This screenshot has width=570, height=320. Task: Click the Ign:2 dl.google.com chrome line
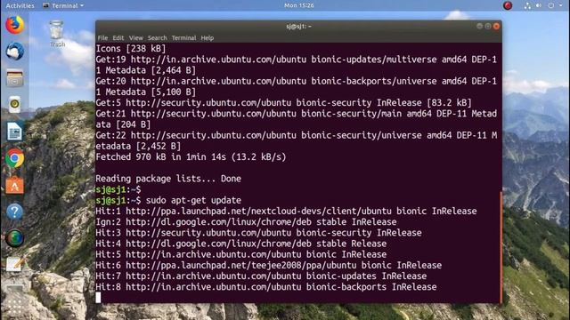tap(246, 222)
